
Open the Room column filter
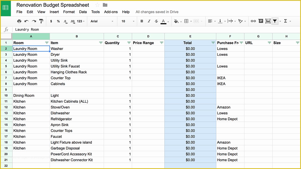[47, 43]
